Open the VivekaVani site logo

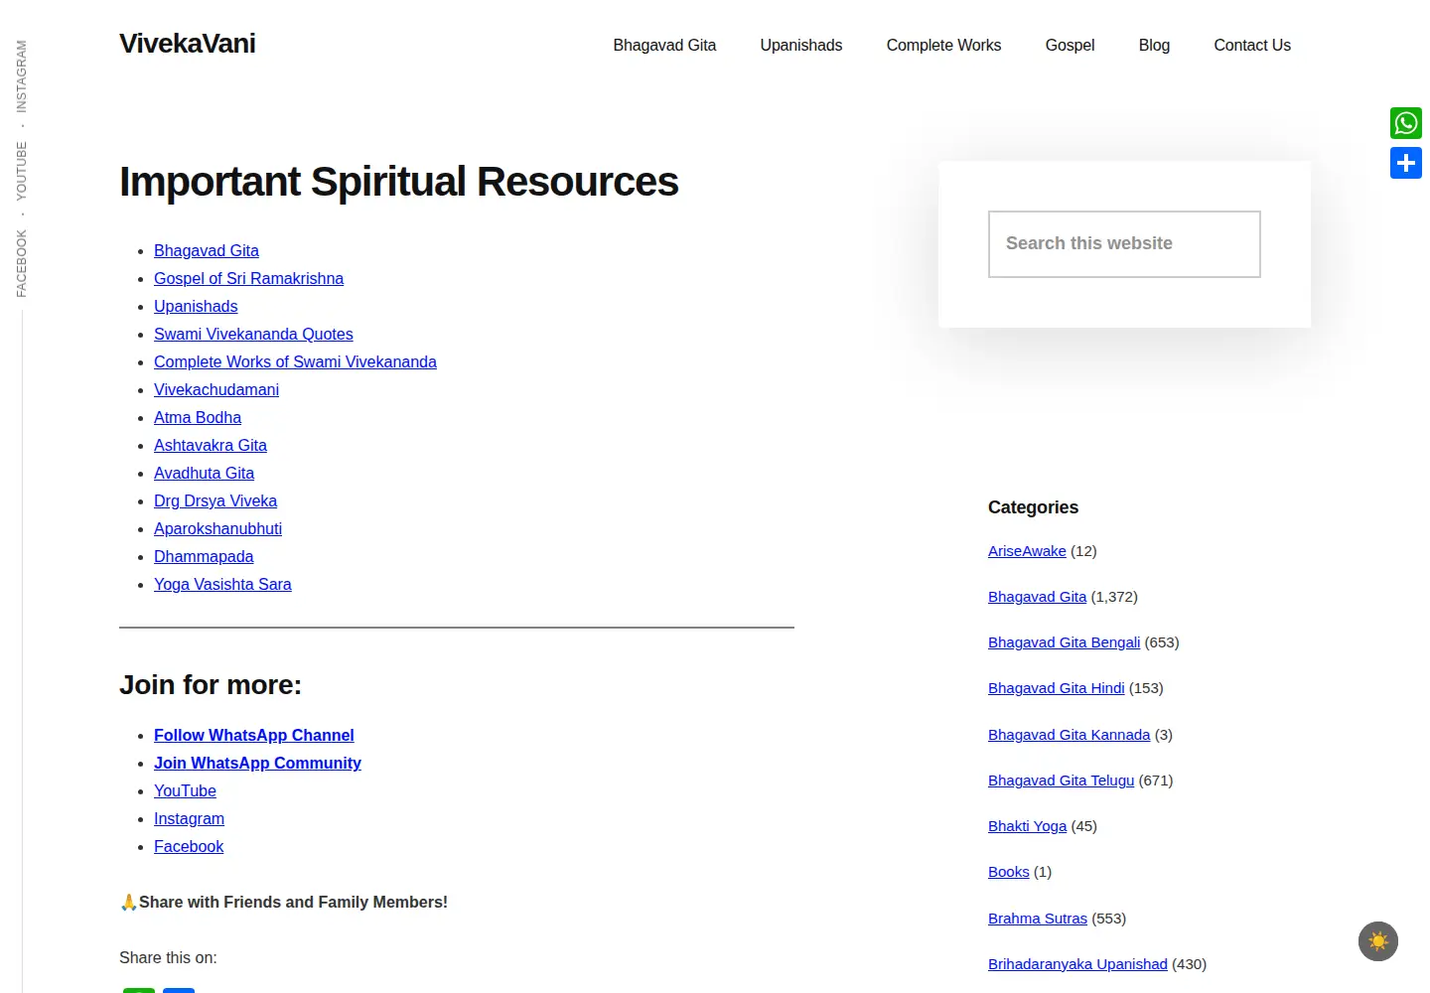click(188, 44)
